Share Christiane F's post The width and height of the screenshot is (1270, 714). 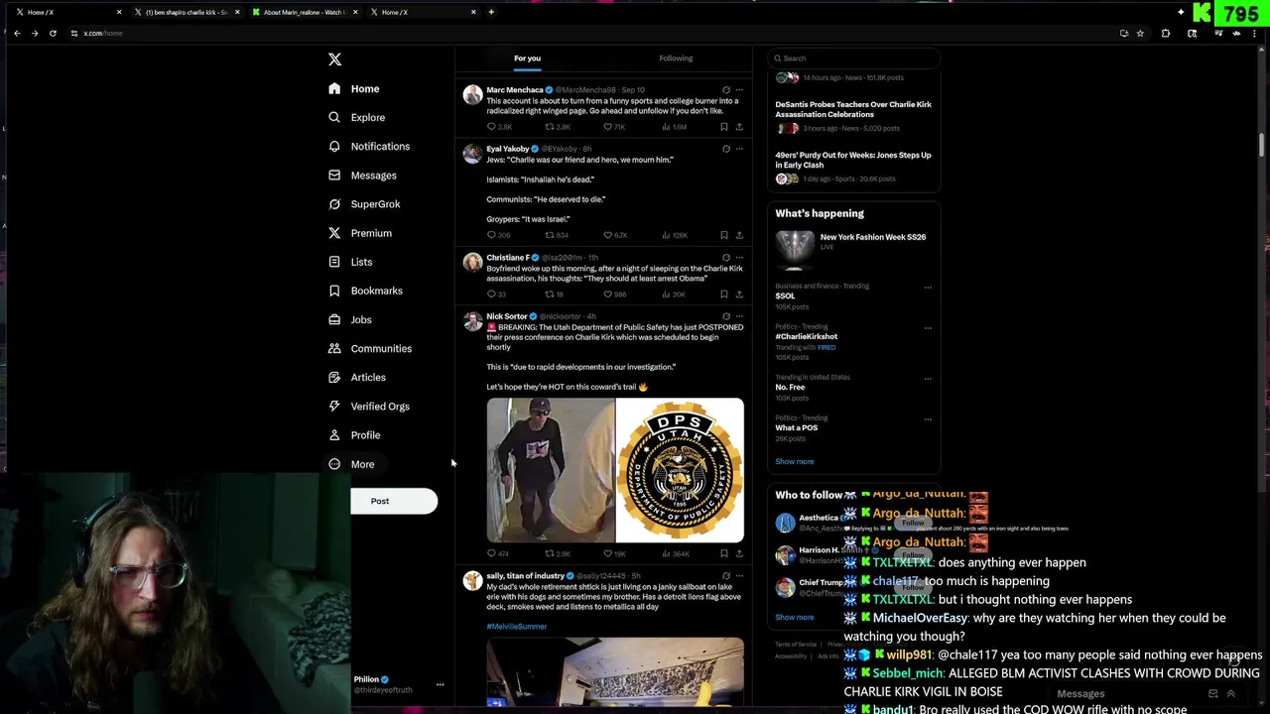pos(739,295)
